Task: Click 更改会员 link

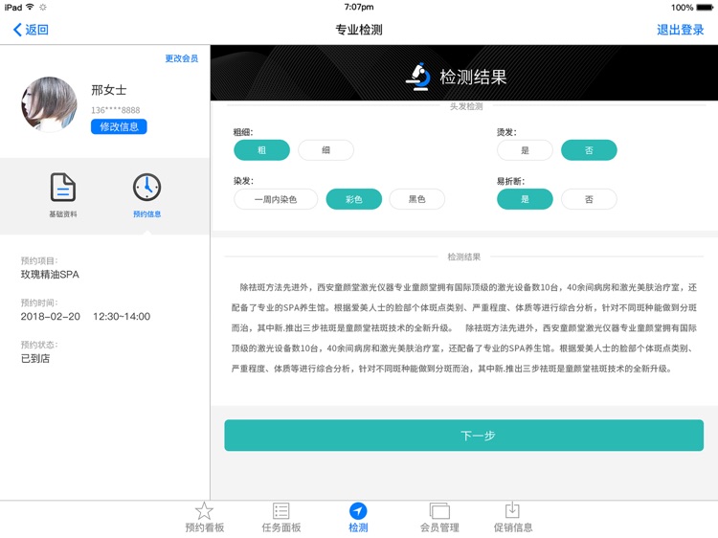Action: pos(181,58)
